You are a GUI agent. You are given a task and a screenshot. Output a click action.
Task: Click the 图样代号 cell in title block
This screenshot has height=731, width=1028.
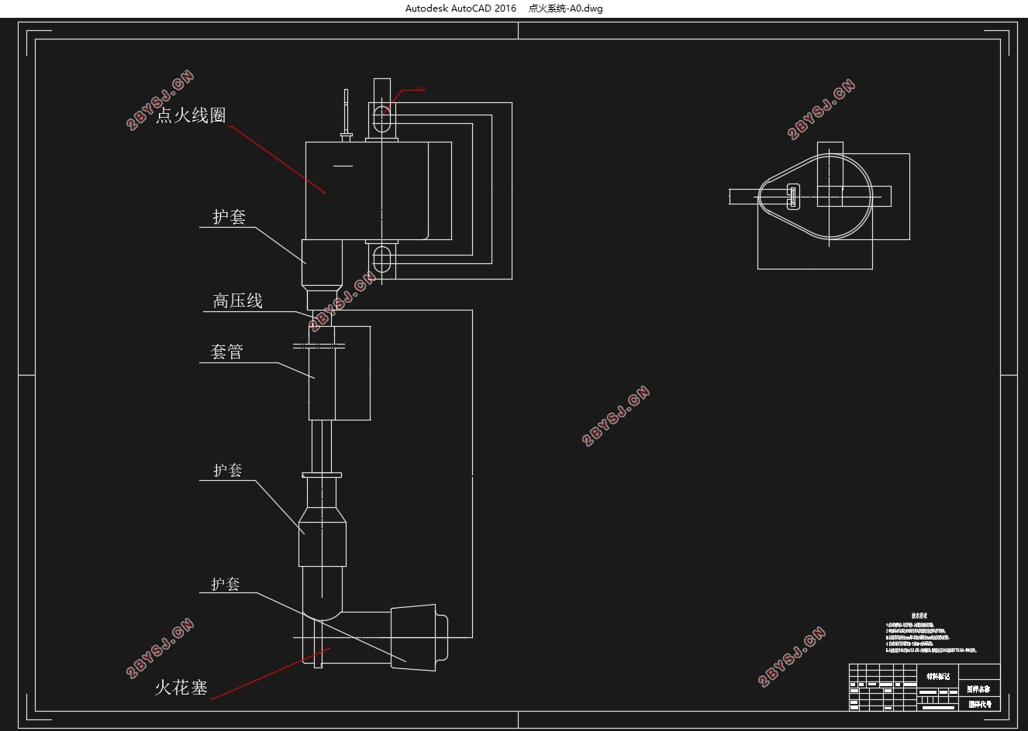tap(979, 704)
